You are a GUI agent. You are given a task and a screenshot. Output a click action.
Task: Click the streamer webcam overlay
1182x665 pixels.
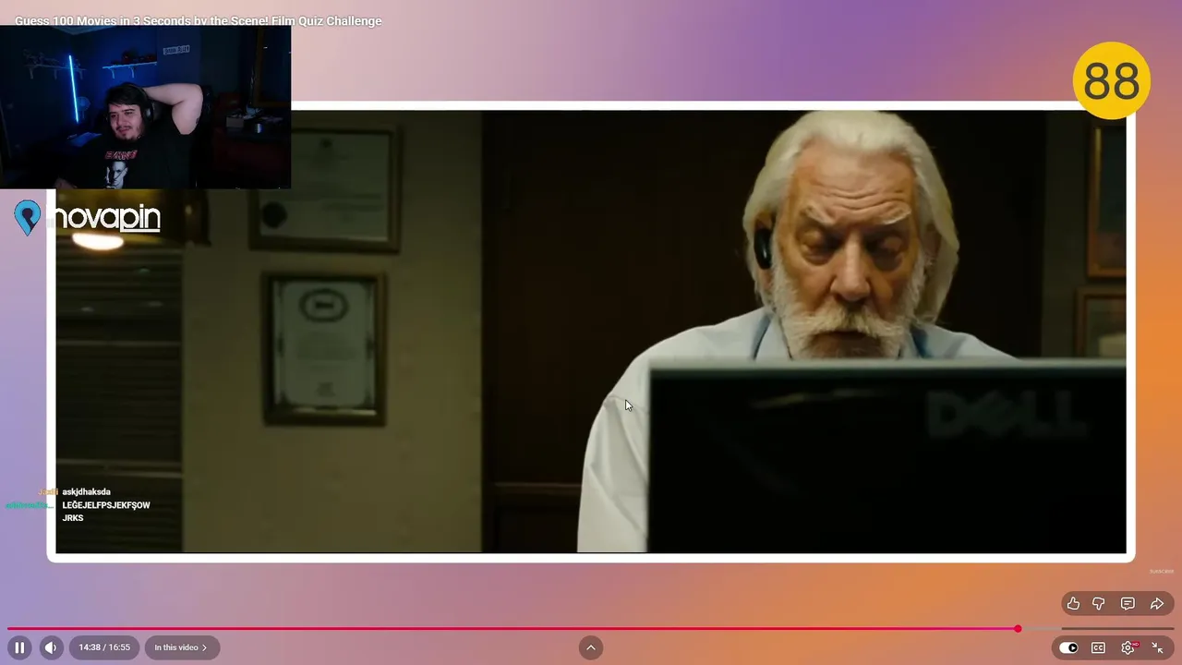pos(146,107)
